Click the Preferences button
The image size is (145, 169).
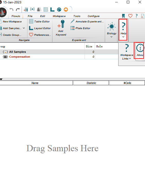(x=40, y=35)
